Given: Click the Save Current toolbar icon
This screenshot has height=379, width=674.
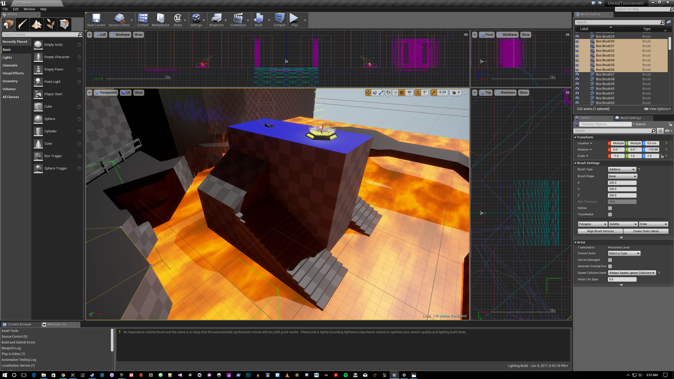Looking at the screenshot, I should (x=96, y=20).
